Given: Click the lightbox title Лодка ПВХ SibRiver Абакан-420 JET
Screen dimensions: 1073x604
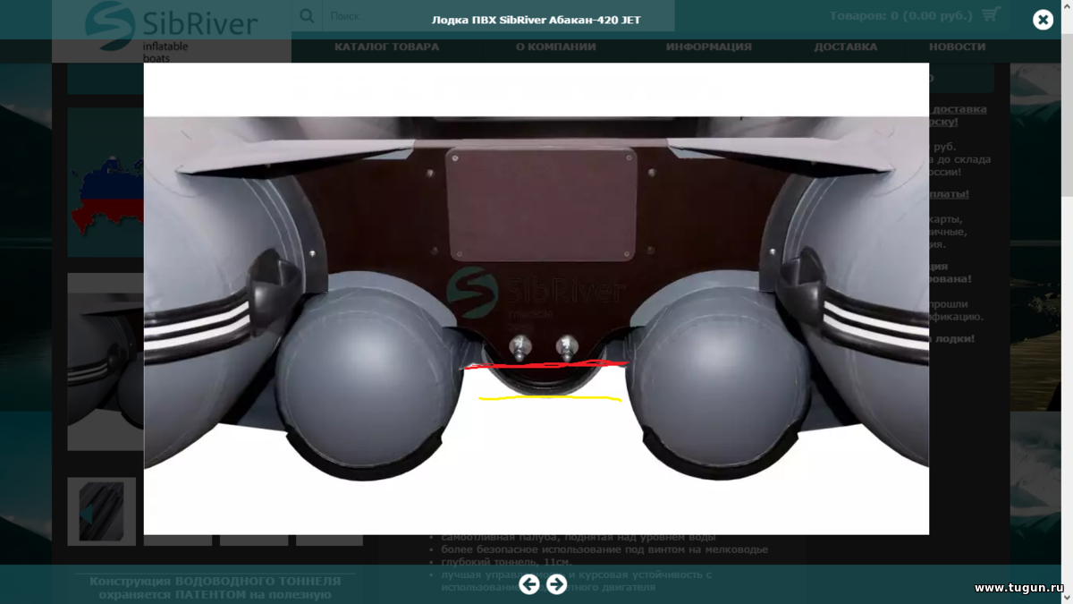Looking at the screenshot, I should [x=536, y=20].
